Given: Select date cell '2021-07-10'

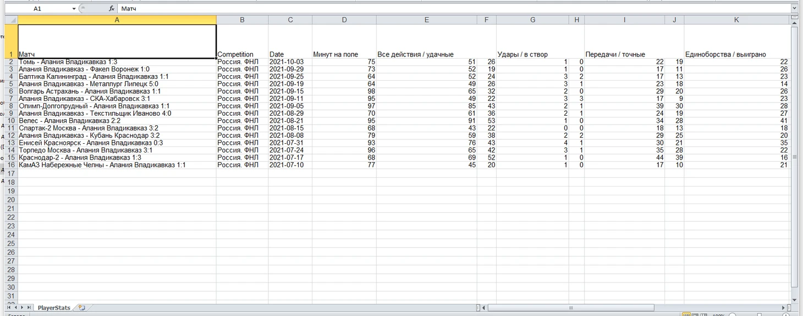Looking at the screenshot, I should coord(290,165).
